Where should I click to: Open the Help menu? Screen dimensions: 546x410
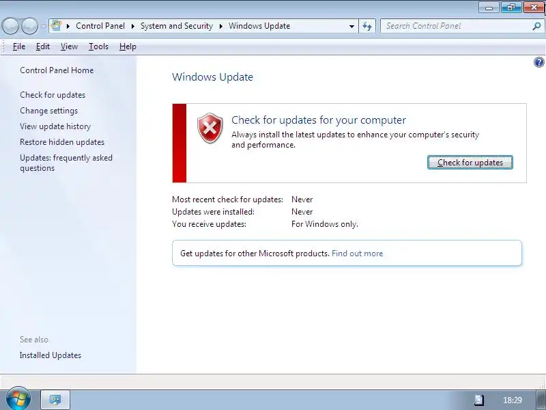pos(128,46)
